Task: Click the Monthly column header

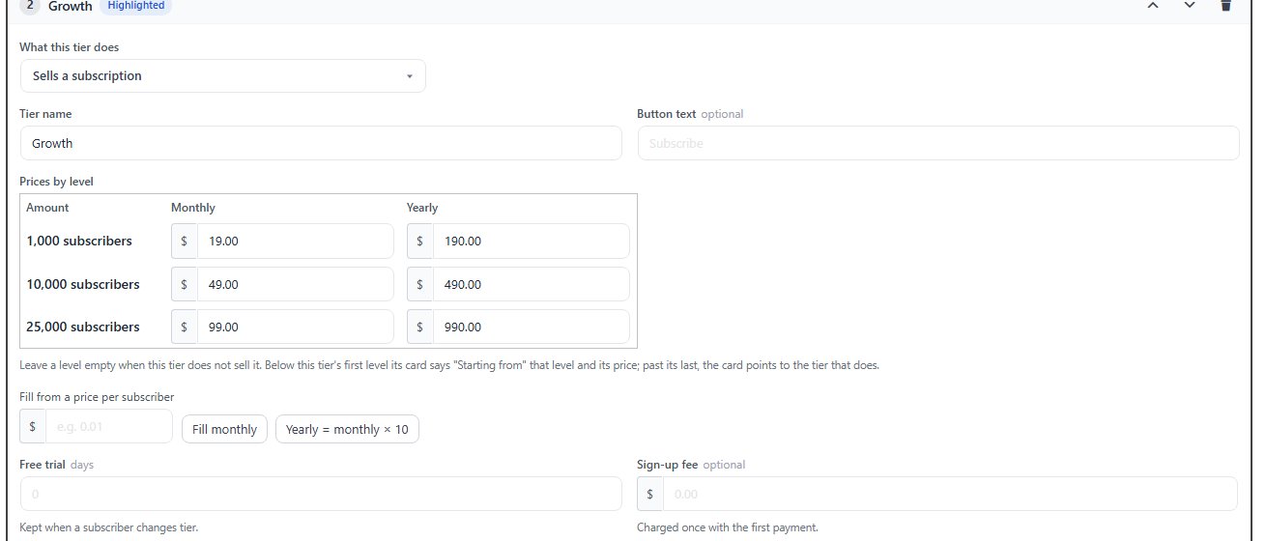Action: coord(193,208)
